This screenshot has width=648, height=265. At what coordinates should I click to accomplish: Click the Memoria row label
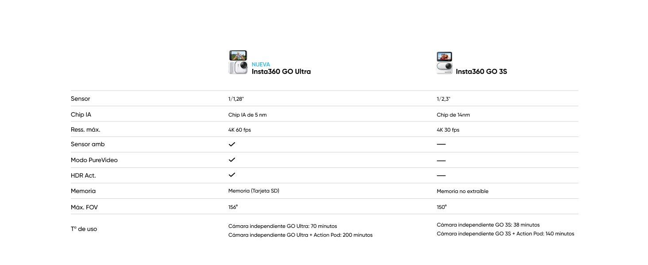click(x=83, y=191)
